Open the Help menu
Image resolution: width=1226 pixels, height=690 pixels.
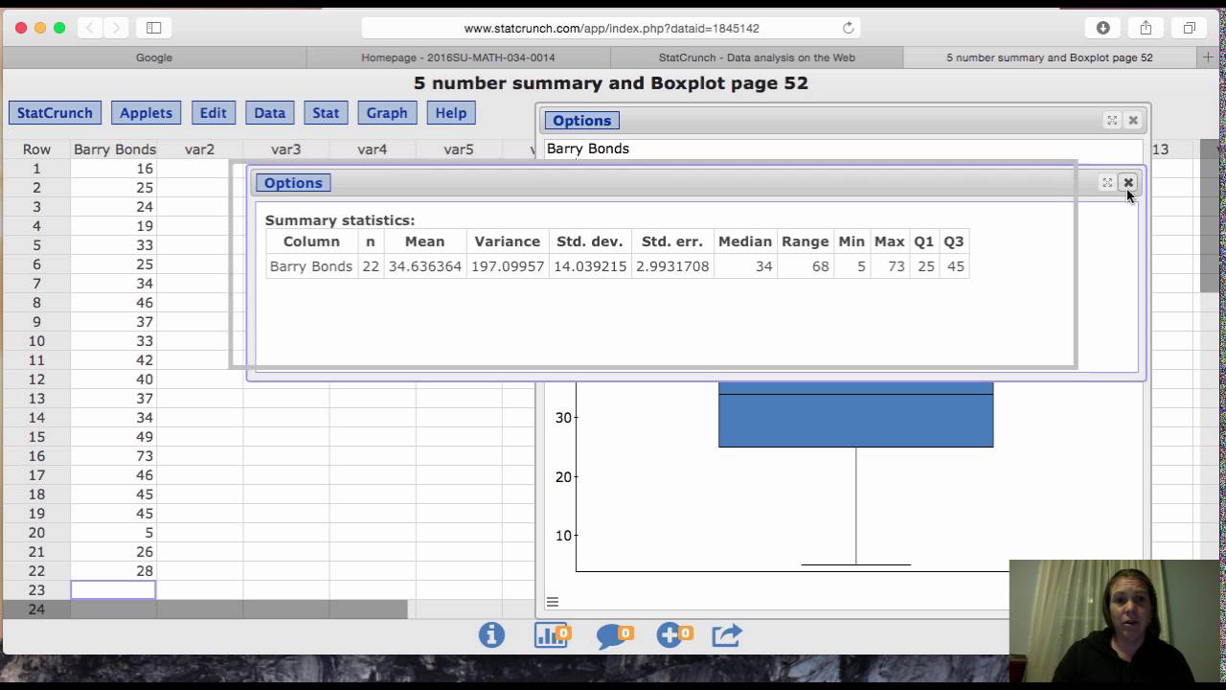click(450, 113)
